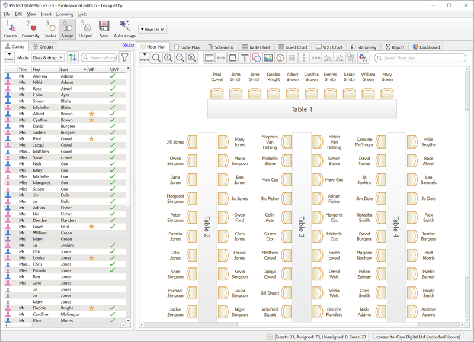Screen dimensions: 474x342
Task: Click the guest list filter funnel icon
Action: pos(125,57)
